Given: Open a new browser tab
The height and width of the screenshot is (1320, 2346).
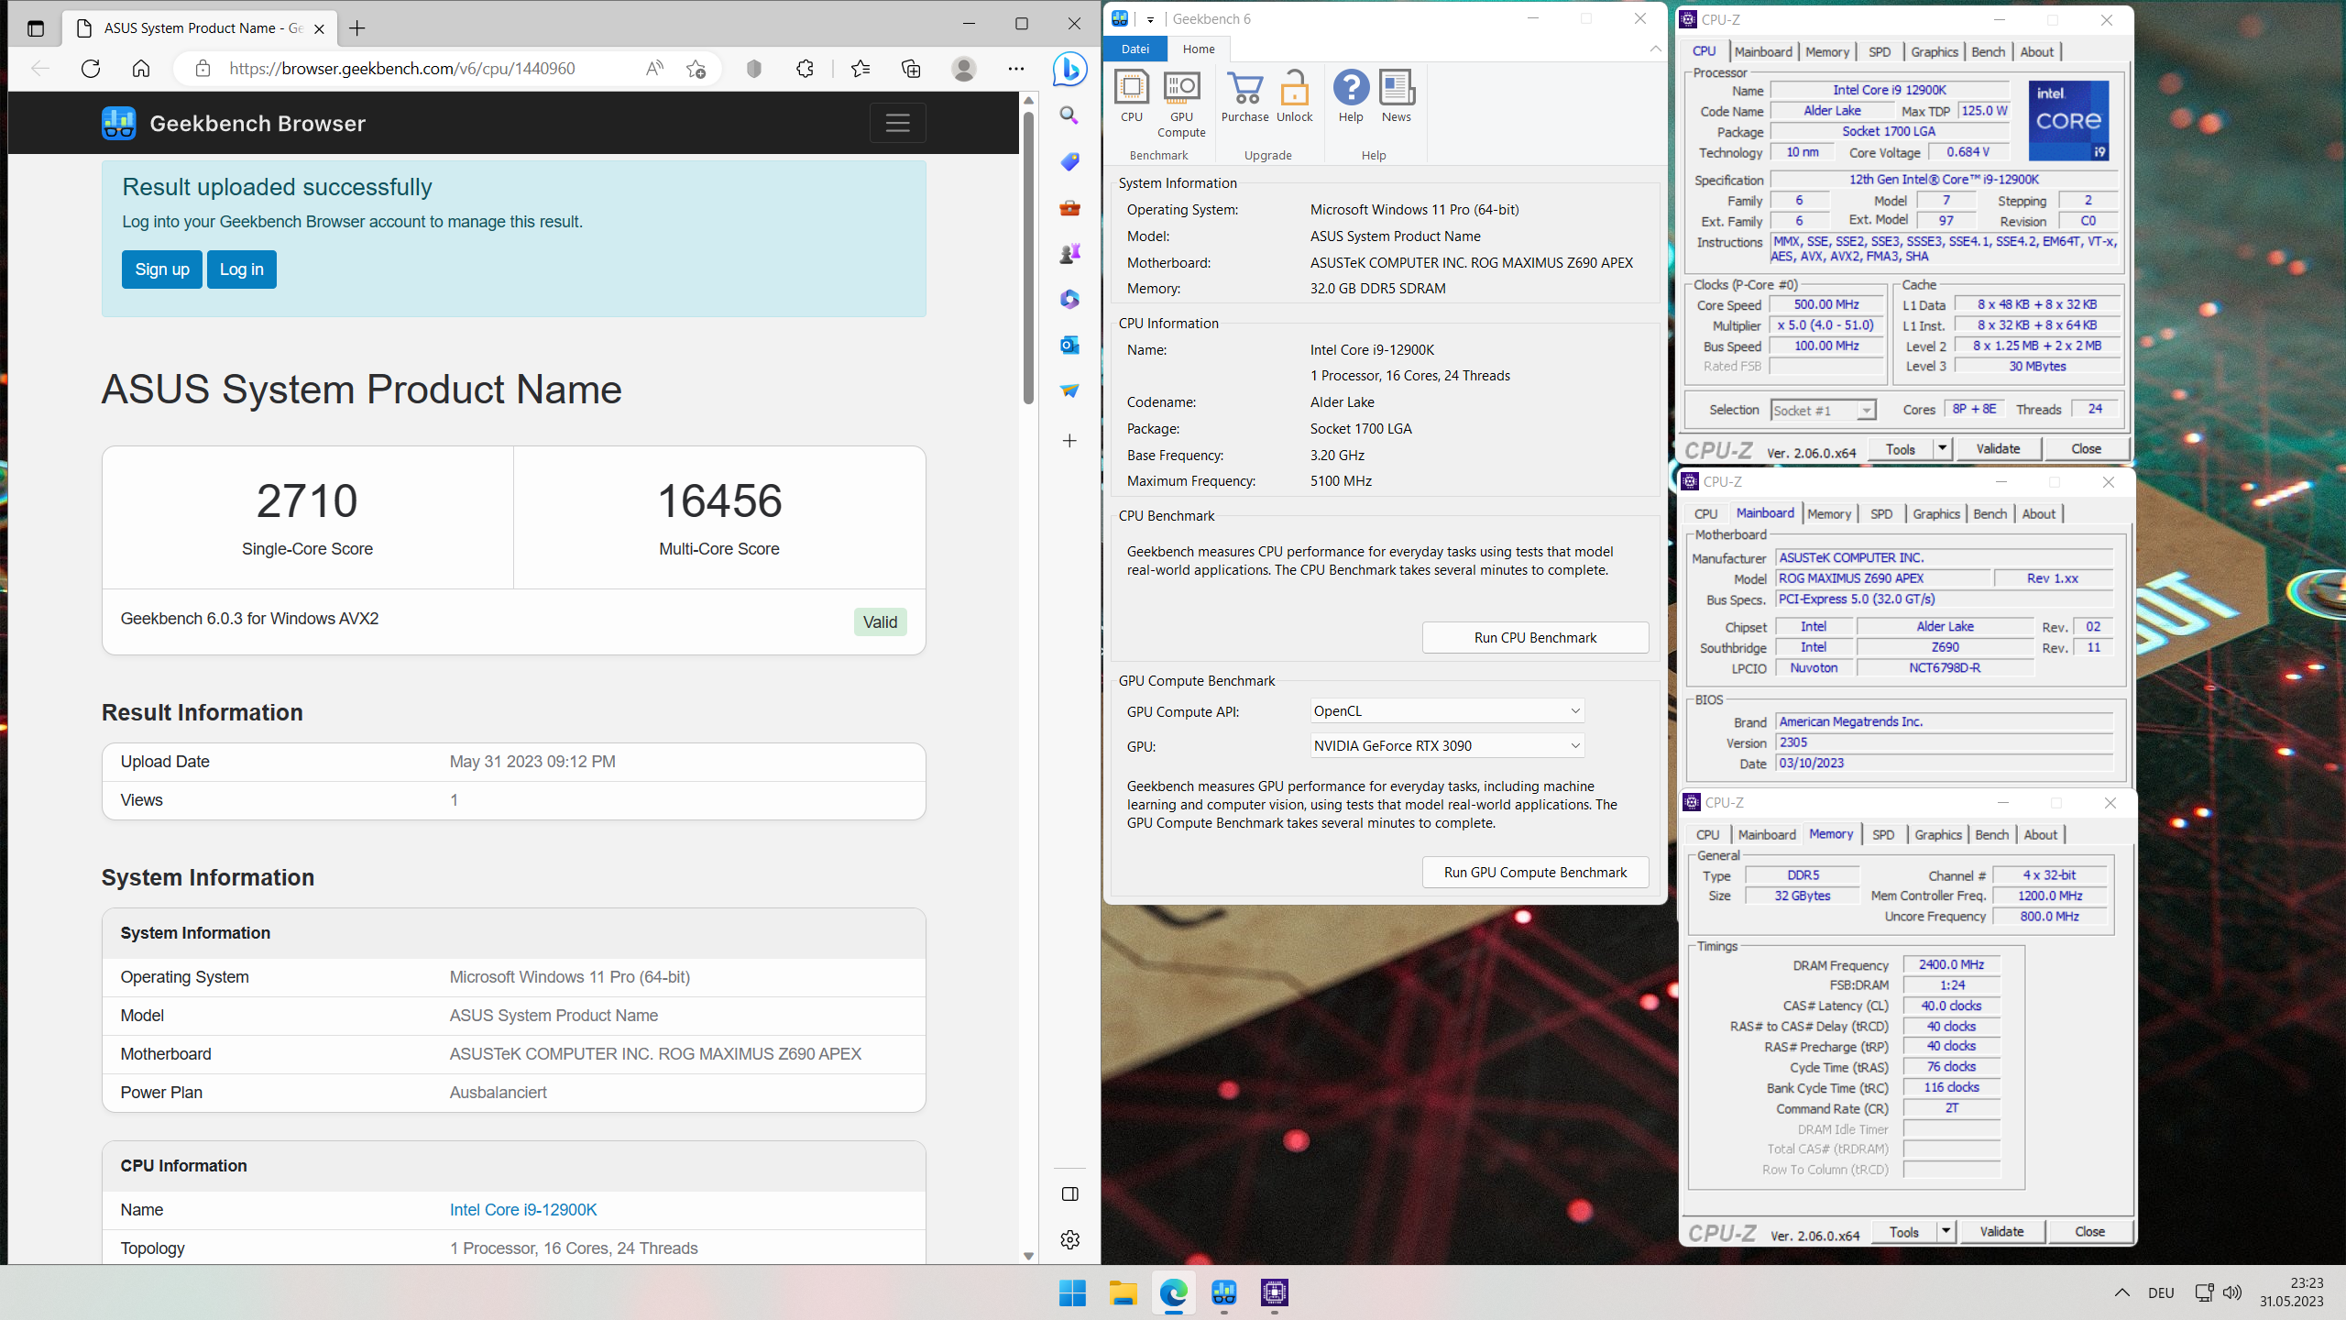Looking at the screenshot, I should [357, 27].
